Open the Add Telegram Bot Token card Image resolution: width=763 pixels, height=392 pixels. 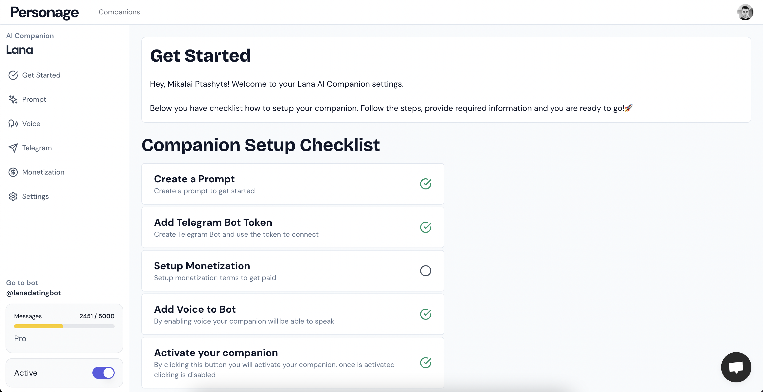click(267, 228)
